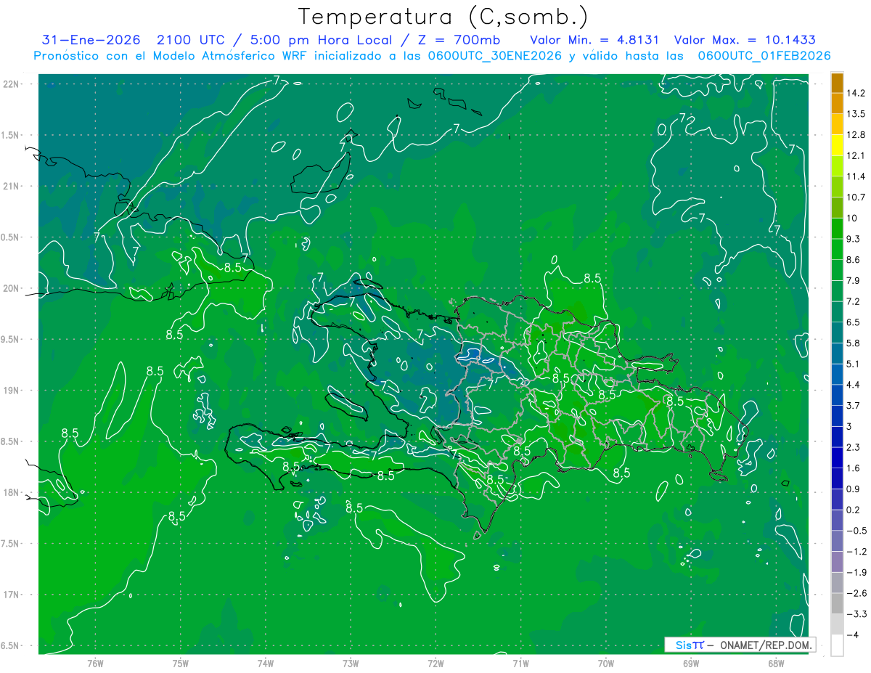Pick the white bottom colorbar swatch

pos(837,645)
